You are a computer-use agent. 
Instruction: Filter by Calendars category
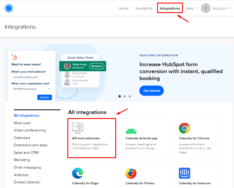(22, 138)
